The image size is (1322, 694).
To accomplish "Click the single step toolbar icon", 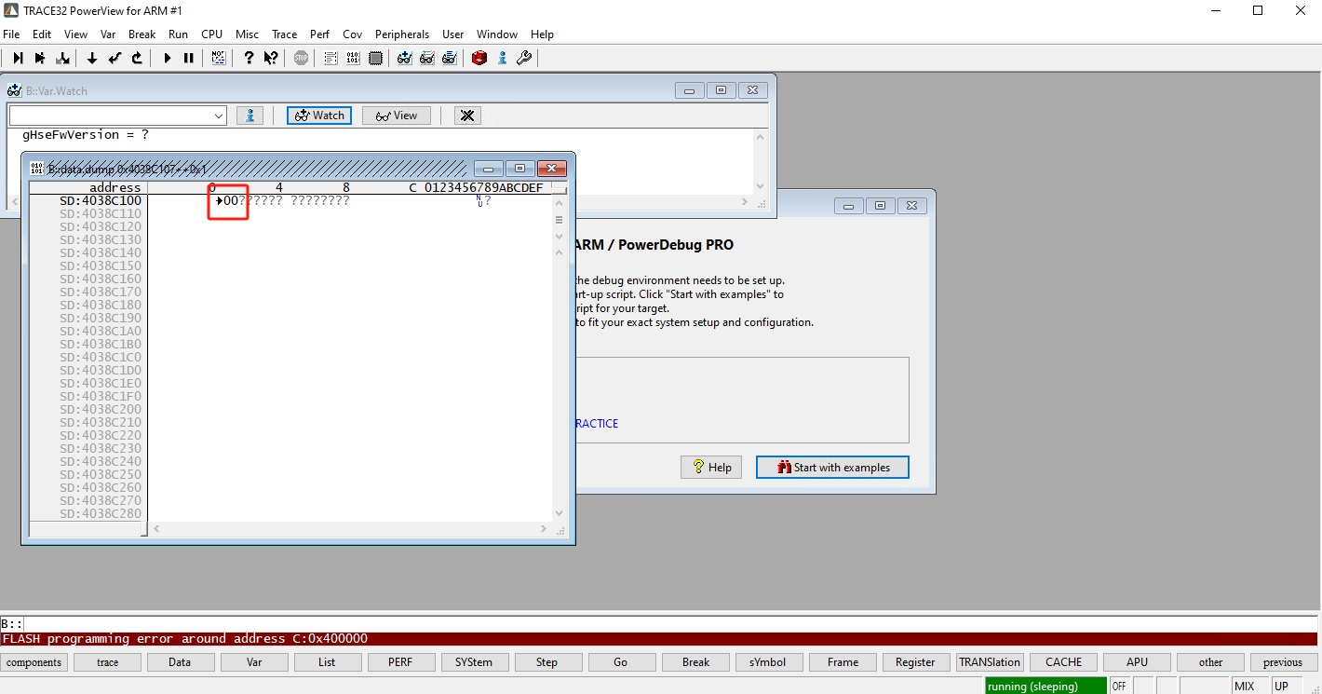I will click(x=18, y=58).
